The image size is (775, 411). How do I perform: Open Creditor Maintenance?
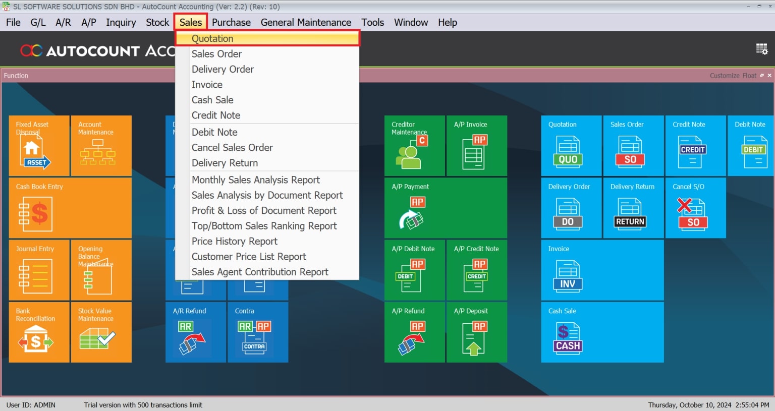pyautogui.click(x=414, y=146)
